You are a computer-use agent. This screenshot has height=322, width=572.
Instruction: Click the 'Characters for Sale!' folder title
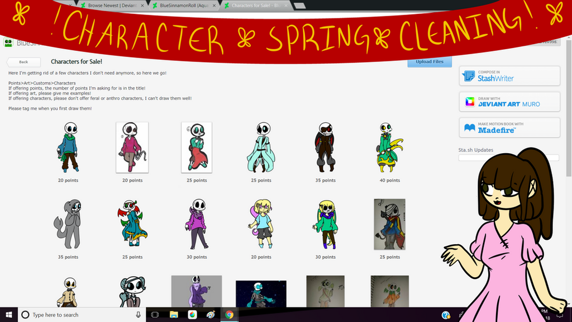click(77, 61)
